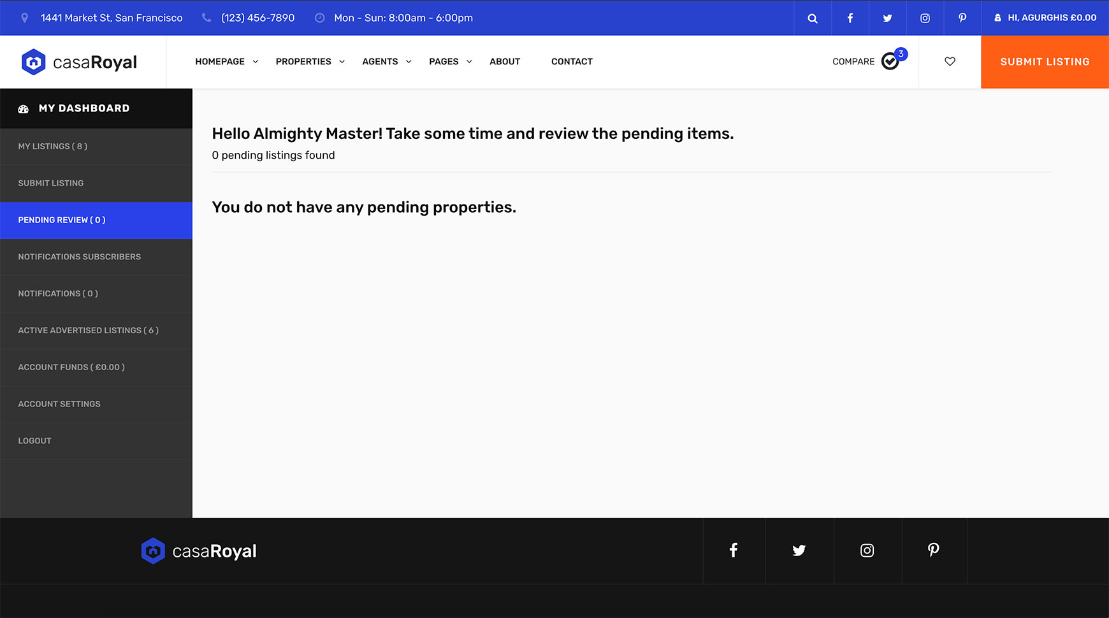Open Notifications Subscribers in sidebar

click(96, 257)
